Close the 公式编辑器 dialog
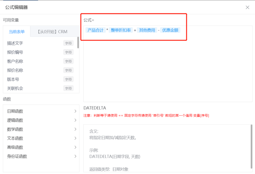The width and height of the screenshot is (255, 174). click(x=247, y=7)
